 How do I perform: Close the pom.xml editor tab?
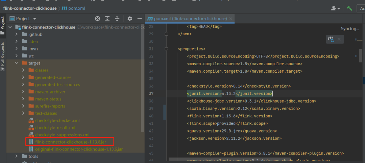(x=231, y=19)
